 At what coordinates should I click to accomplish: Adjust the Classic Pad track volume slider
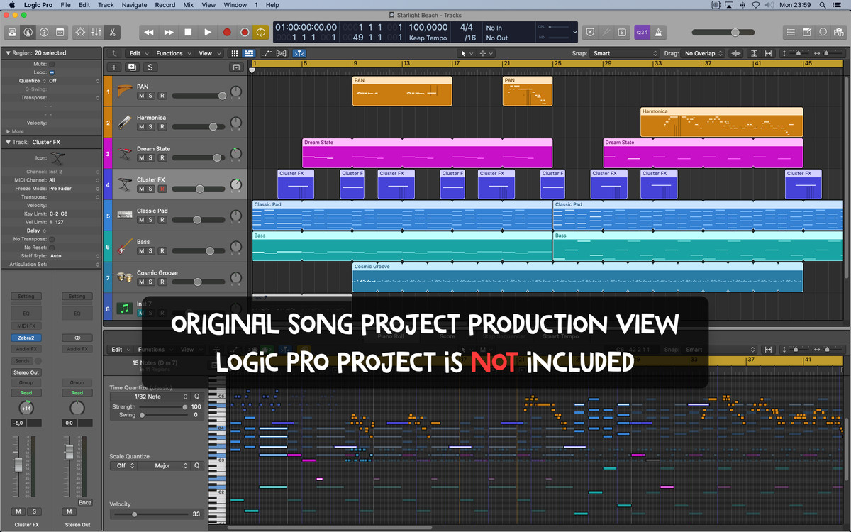[x=199, y=220]
